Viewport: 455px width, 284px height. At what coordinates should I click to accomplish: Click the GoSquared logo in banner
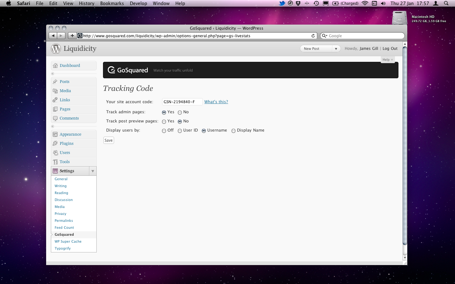click(x=128, y=70)
